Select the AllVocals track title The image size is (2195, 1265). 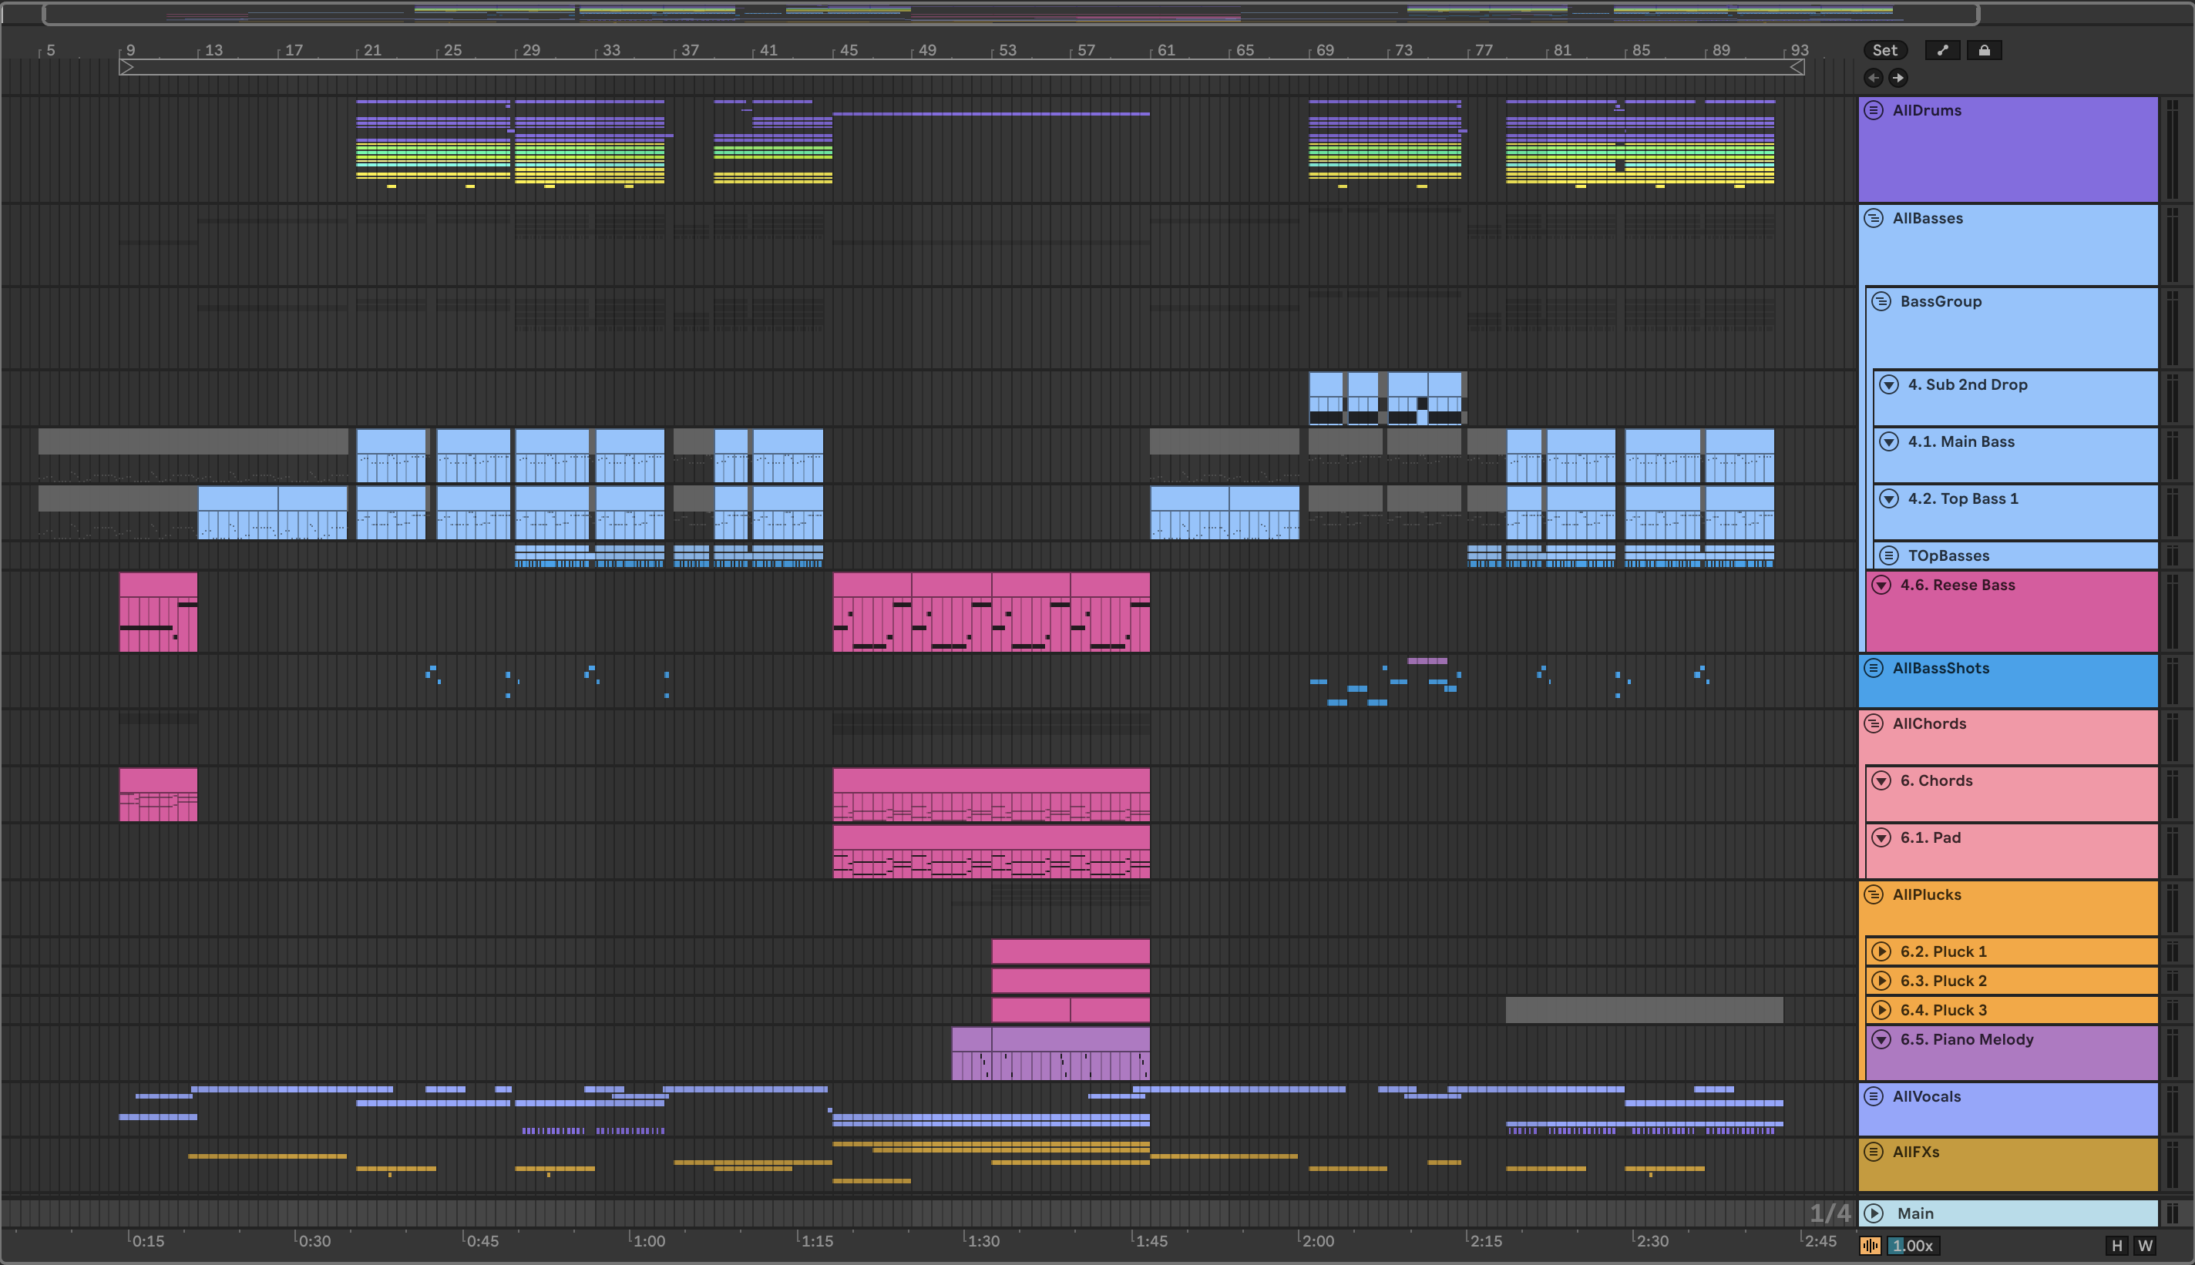(x=1927, y=1096)
